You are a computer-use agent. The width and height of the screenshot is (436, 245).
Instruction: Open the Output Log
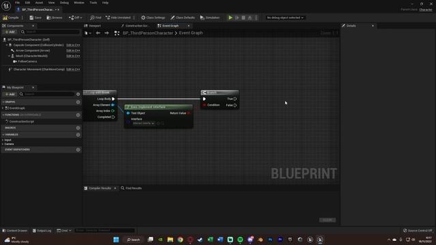click(42, 231)
